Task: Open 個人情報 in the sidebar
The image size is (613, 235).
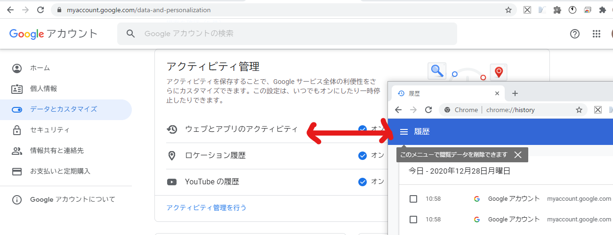Action: point(66,89)
